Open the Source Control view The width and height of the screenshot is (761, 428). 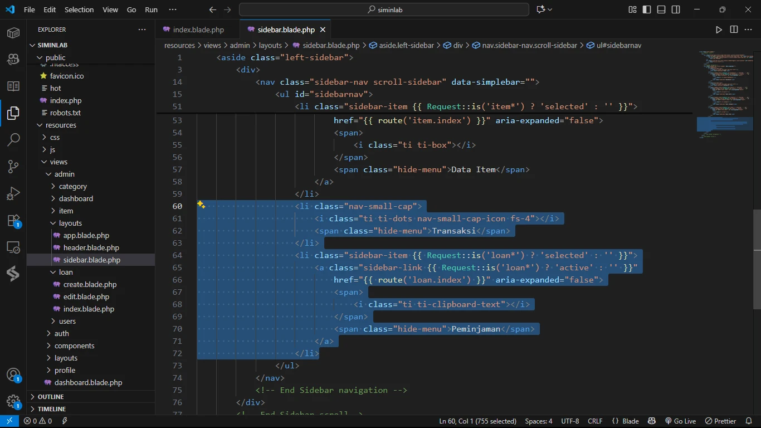[13, 167]
